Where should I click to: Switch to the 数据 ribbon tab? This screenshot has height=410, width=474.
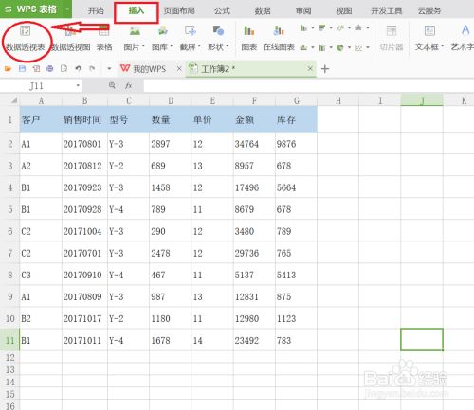(x=263, y=11)
